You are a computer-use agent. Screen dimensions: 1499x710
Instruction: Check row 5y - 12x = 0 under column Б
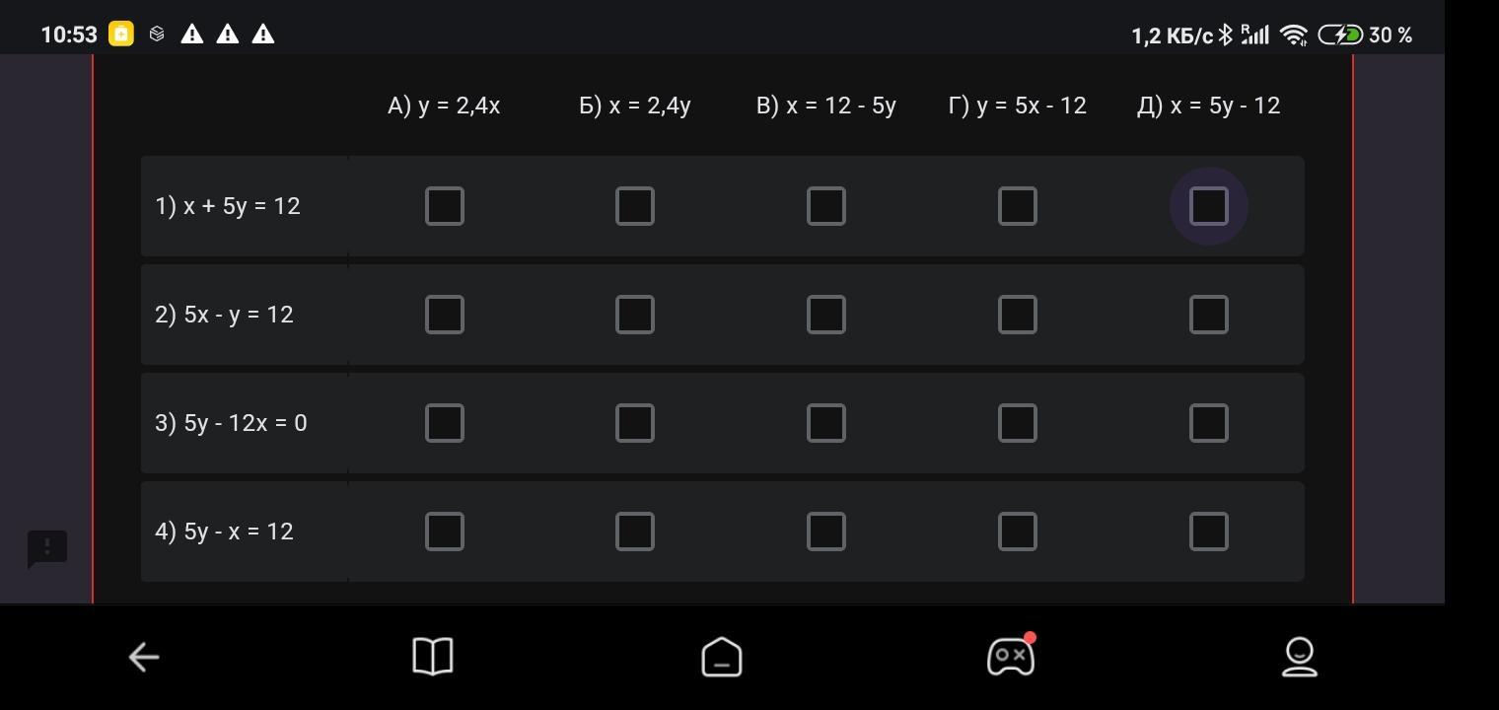click(634, 423)
